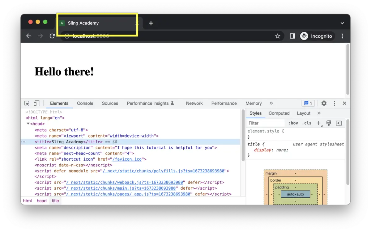This screenshot has width=371, height=232.
Task: Open the tab search chevron
Action: [x=342, y=23]
